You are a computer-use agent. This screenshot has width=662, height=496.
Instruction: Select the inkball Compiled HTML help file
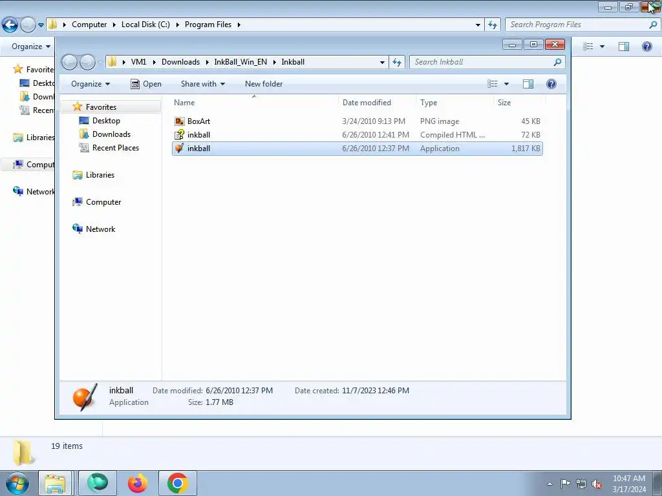[357, 134]
